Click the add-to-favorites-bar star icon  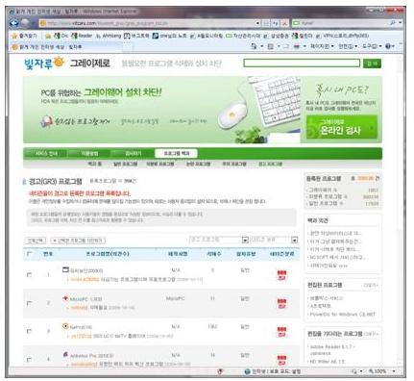tap(48, 36)
